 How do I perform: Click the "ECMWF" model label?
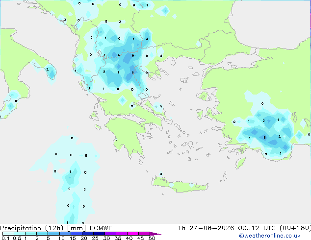101,228
